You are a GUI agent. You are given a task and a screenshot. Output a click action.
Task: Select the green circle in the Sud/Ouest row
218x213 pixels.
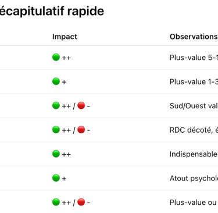pos(56,106)
